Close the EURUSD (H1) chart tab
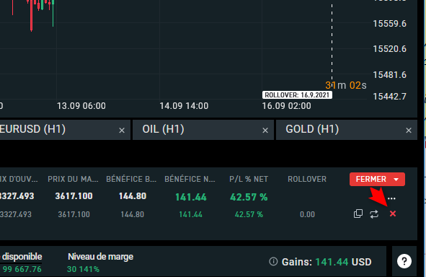Viewport: 426px width, 277px height. pyautogui.click(x=122, y=131)
